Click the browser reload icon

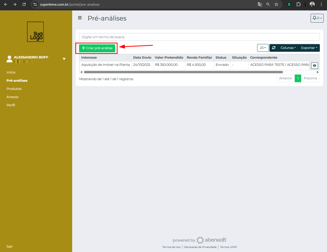point(24,4)
